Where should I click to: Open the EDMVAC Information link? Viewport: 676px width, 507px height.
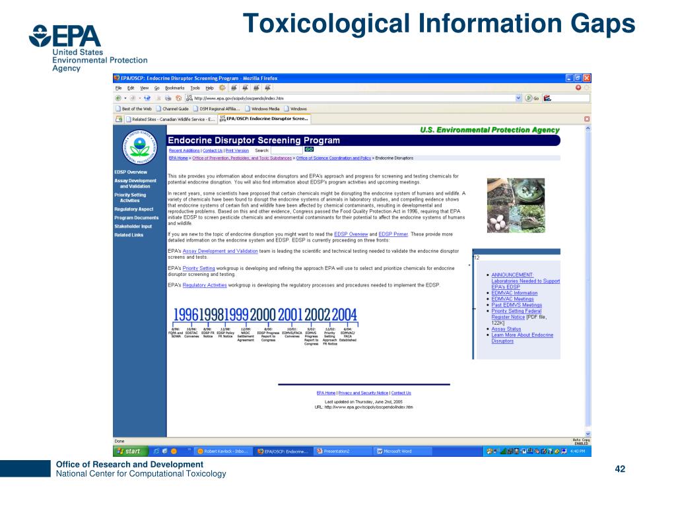(x=514, y=292)
